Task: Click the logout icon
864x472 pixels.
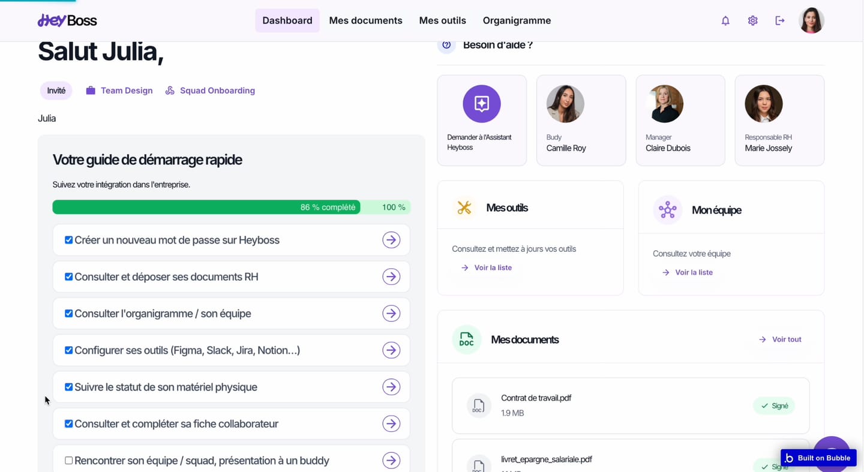Action: point(780,20)
